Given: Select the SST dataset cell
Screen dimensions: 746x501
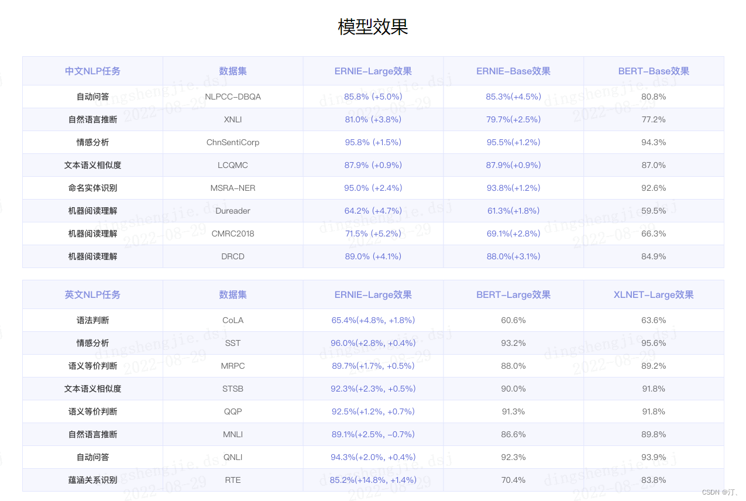Looking at the screenshot, I should (233, 343).
